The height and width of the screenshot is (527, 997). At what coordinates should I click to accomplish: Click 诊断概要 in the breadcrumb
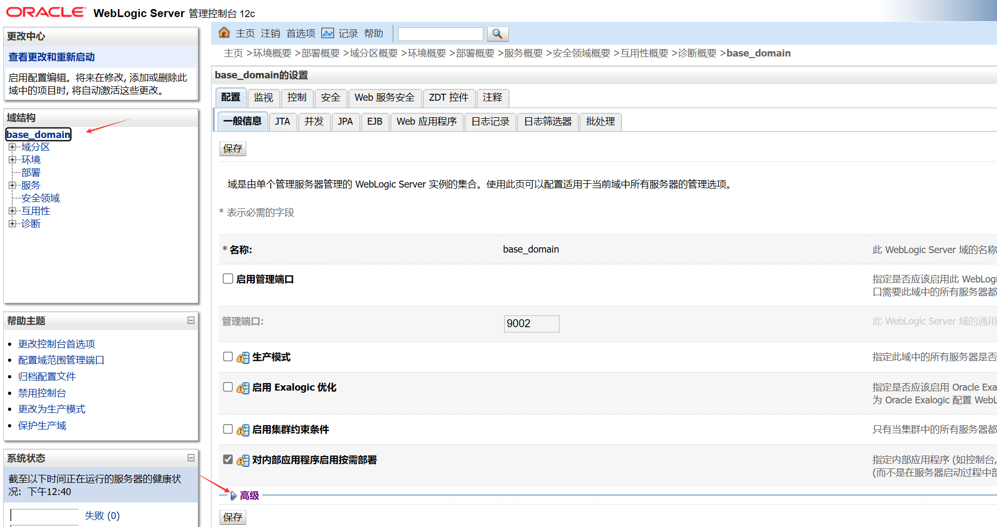(697, 53)
